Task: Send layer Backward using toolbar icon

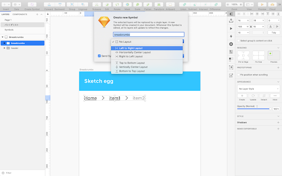Action: point(60,4)
